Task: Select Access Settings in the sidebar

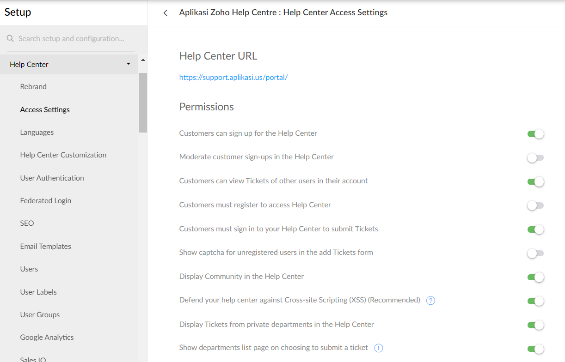Action: pyautogui.click(x=45, y=109)
